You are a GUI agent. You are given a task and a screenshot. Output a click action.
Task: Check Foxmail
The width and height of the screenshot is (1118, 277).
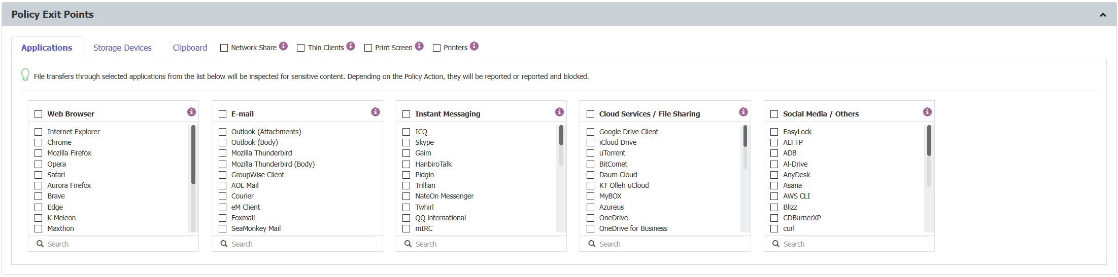[x=222, y=218]
